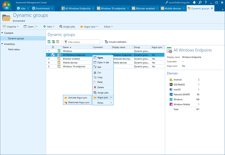Expand the Extras submenu in context menu
Viewport: 225px width, 155px height.
point(103,103)
